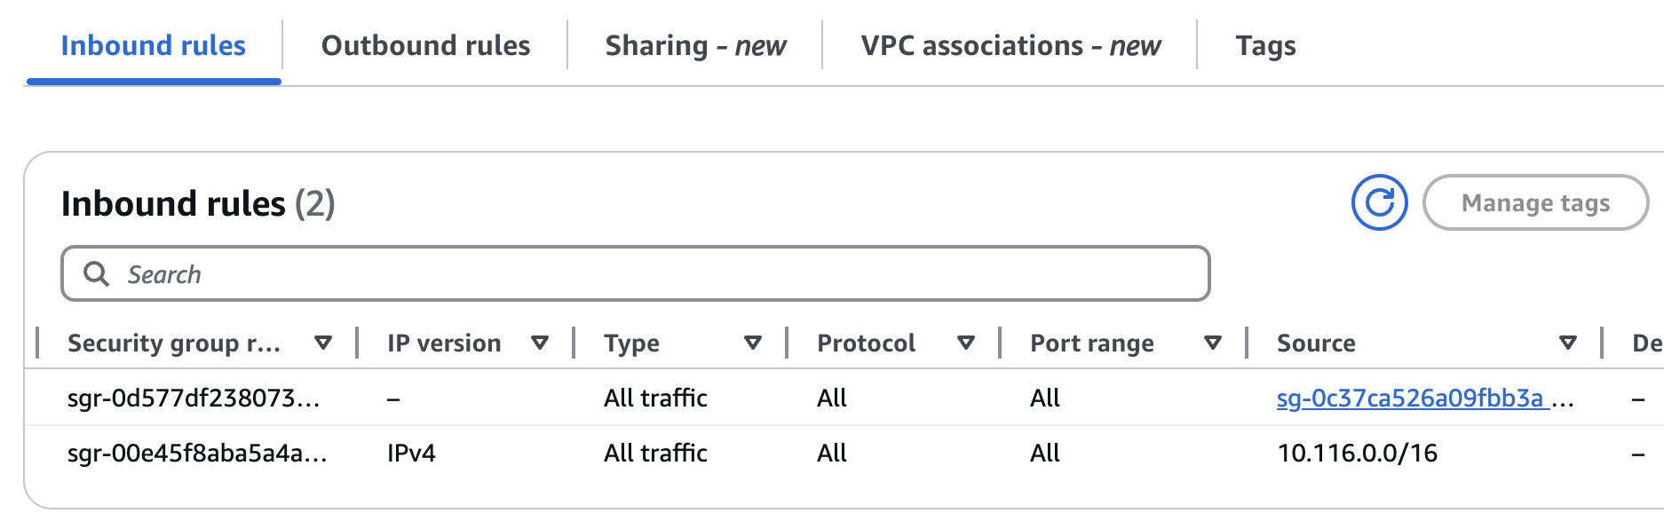This screenshot has width=1664, height=529.
Task: Select the filter icon on the Type column
Action: point(754,342)
